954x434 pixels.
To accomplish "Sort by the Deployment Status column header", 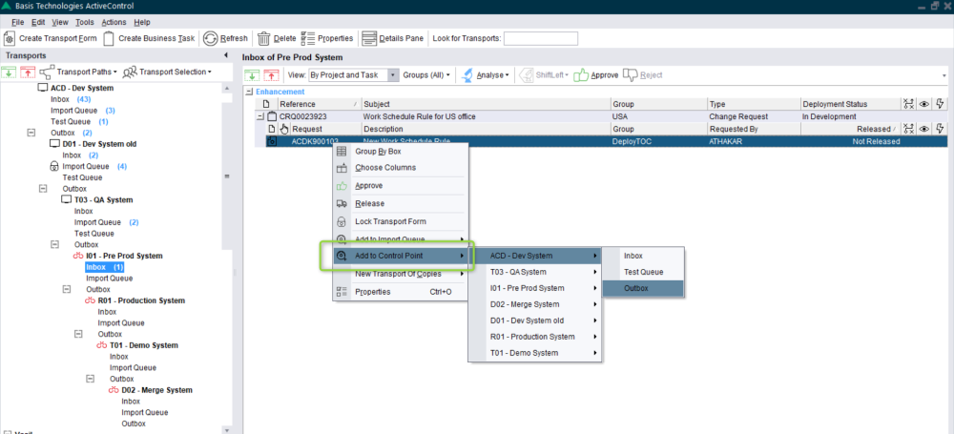I will (850, 104).
